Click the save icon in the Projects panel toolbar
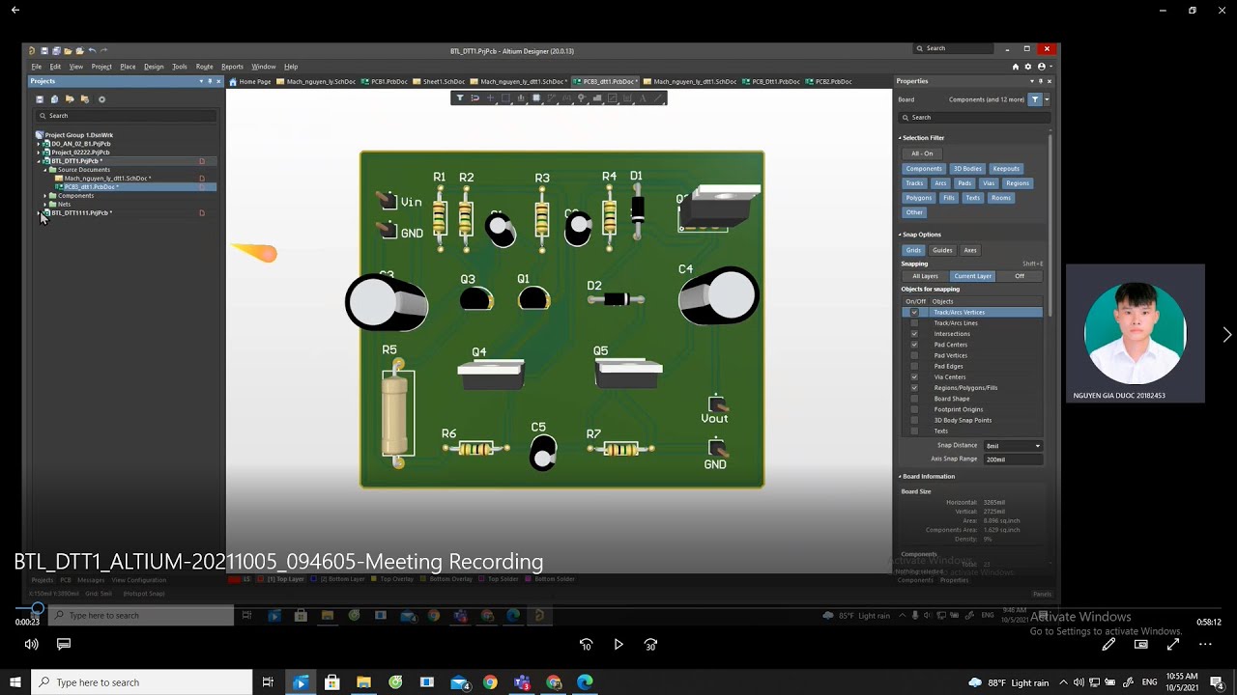Screen dimensions: 1237x695 [x=40, y=99]
